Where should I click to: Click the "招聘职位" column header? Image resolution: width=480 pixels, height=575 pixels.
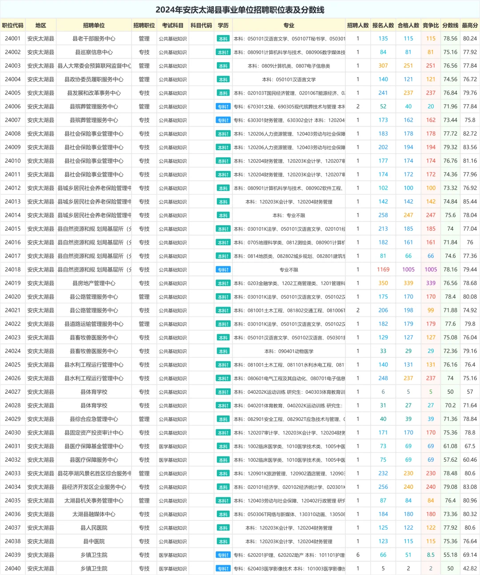coord(144,25)
